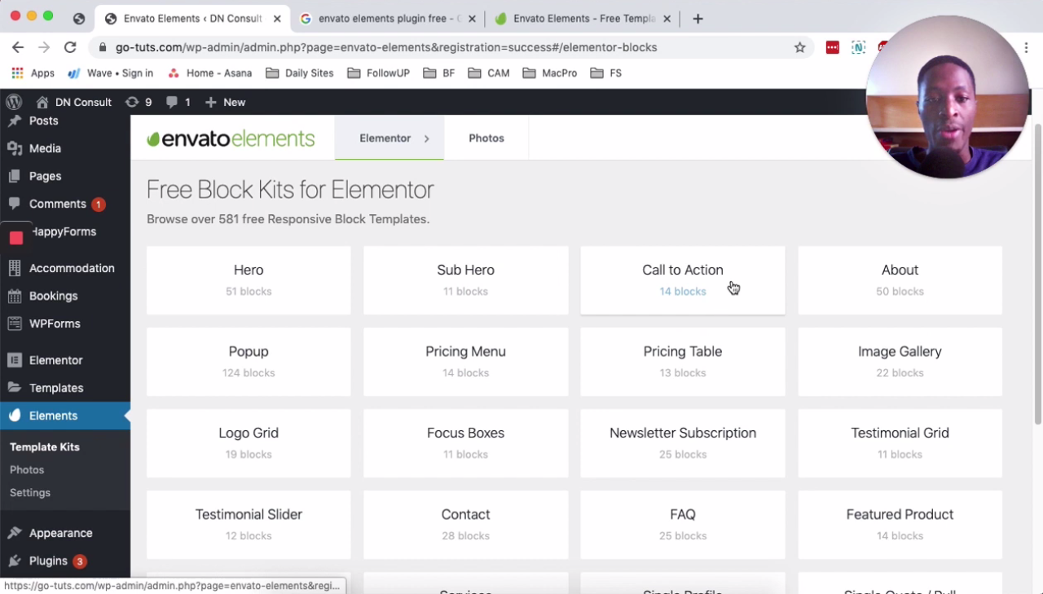Open the Template Kits submenu item
Viewport: 1043px width, 594px height.
tap(45, 447)
